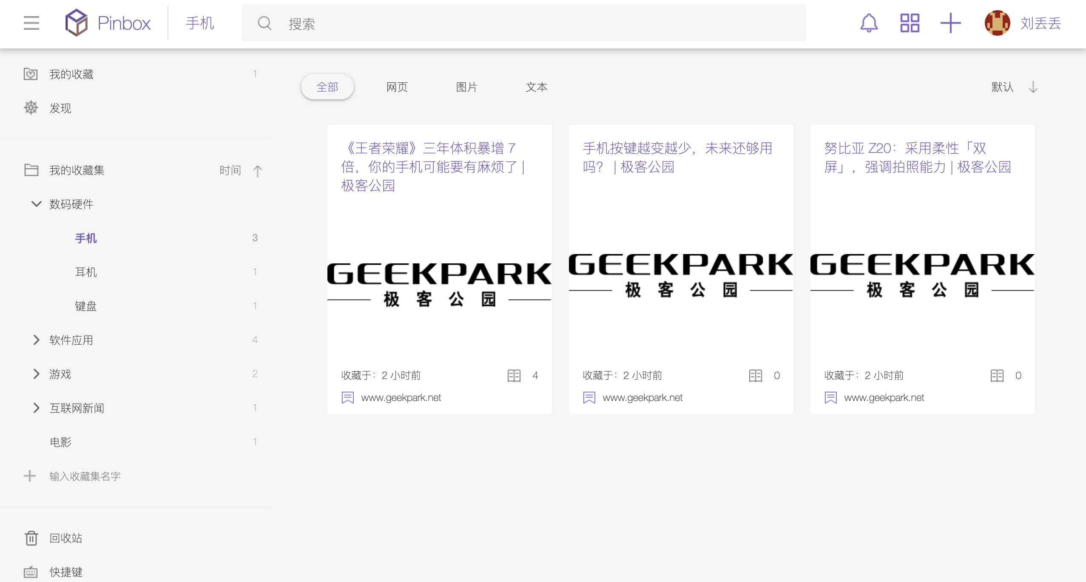Toggle the 默认 sort order arrow

[1033, 87]
